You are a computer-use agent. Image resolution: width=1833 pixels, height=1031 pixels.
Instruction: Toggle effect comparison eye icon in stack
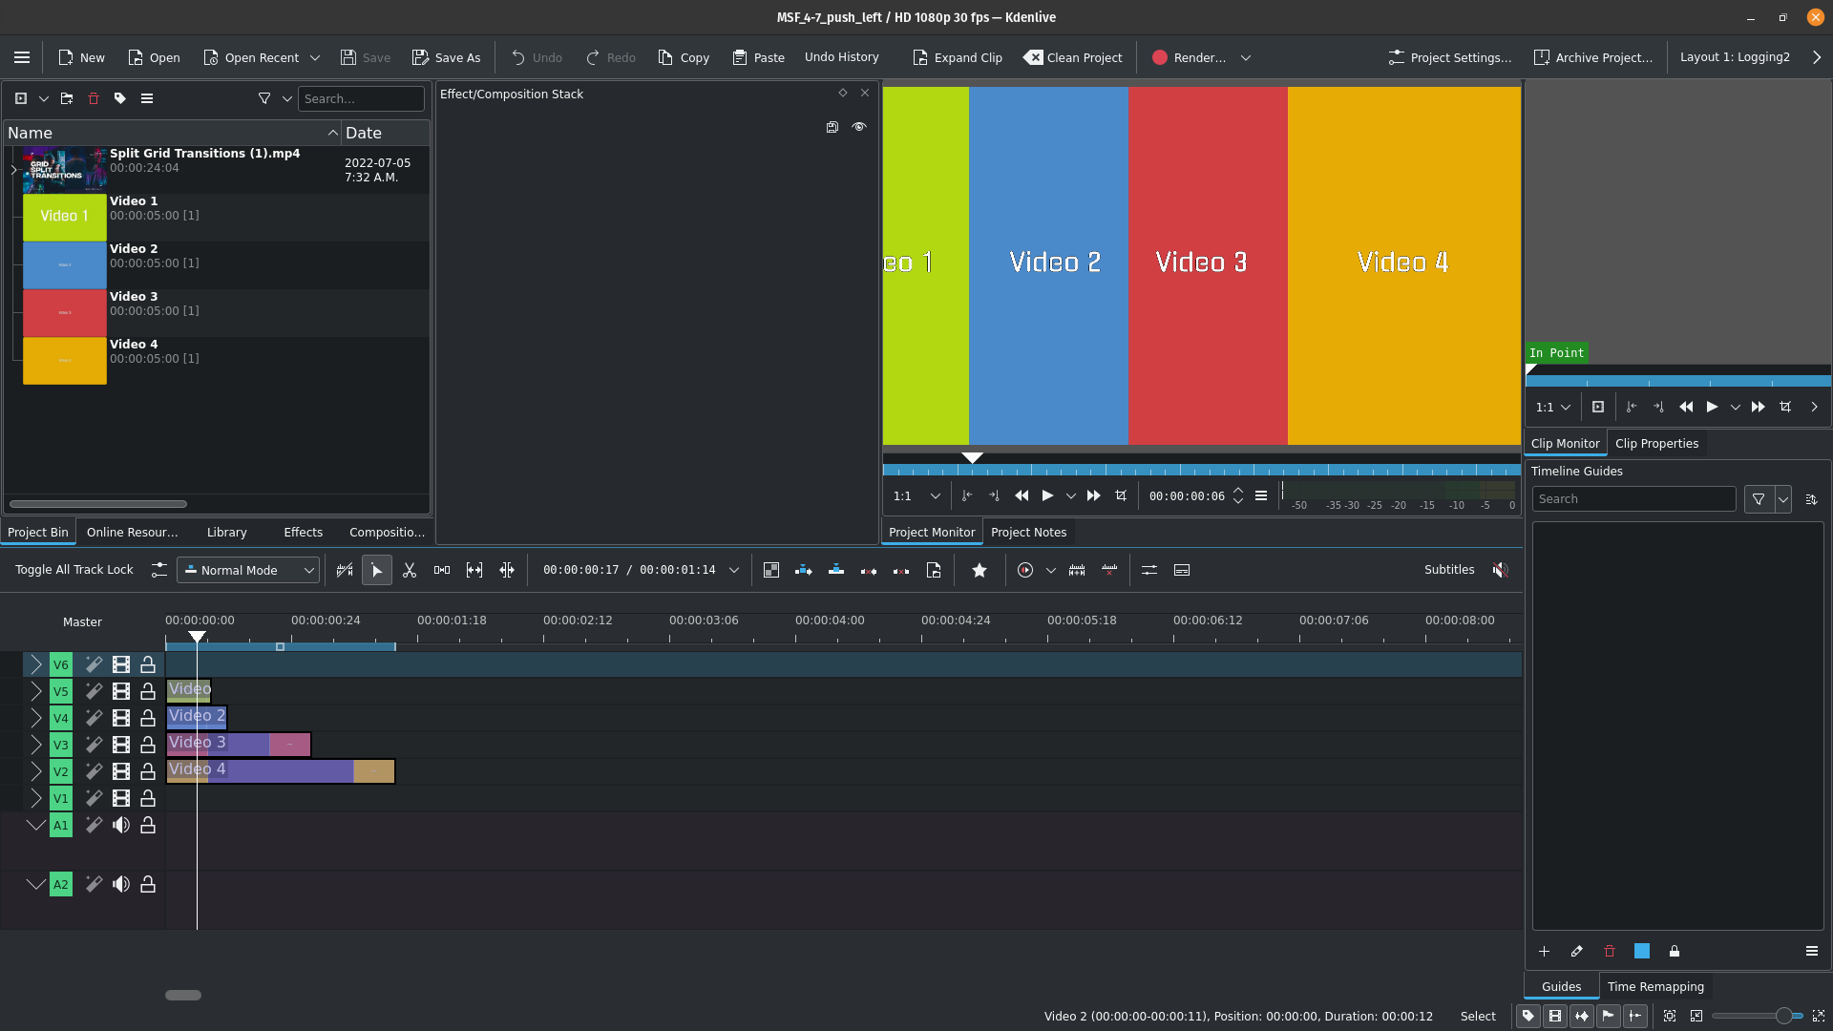pos(859,127)
